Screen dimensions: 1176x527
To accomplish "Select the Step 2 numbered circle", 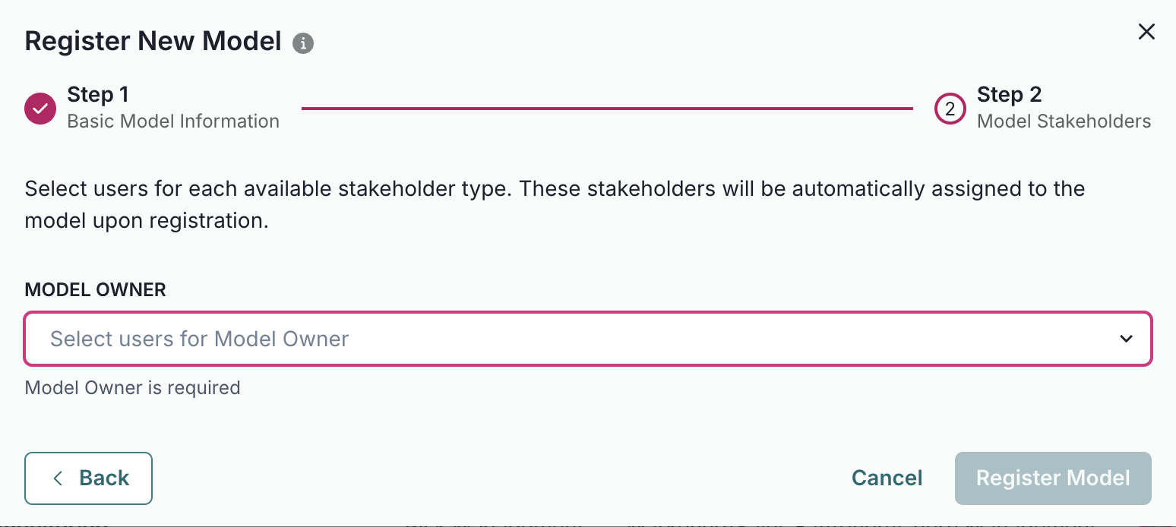I will click(x=950, y=109).
